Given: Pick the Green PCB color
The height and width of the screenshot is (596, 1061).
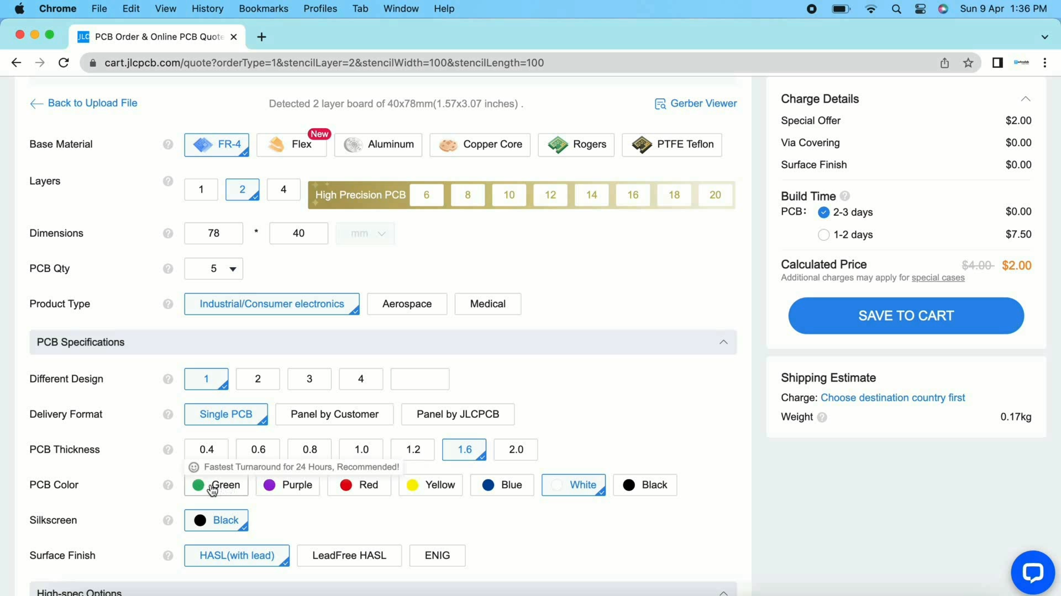Looking at the screenshot, I should (x=216, y=485).
